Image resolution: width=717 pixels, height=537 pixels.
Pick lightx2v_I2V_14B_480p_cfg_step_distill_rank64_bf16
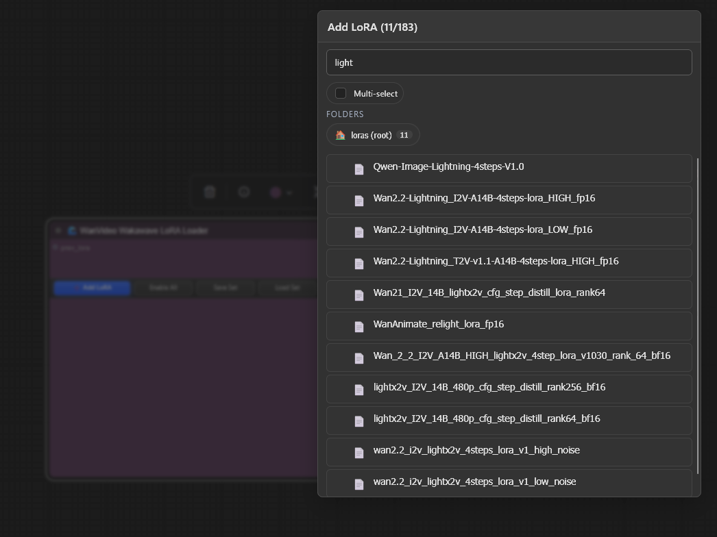[x=509, y=421]
